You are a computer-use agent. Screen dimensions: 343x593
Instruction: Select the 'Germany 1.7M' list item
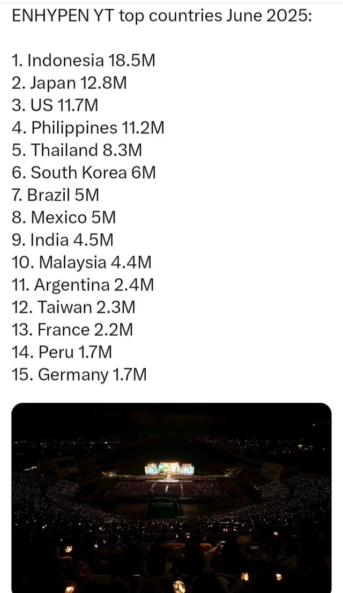tap(78, 374)
